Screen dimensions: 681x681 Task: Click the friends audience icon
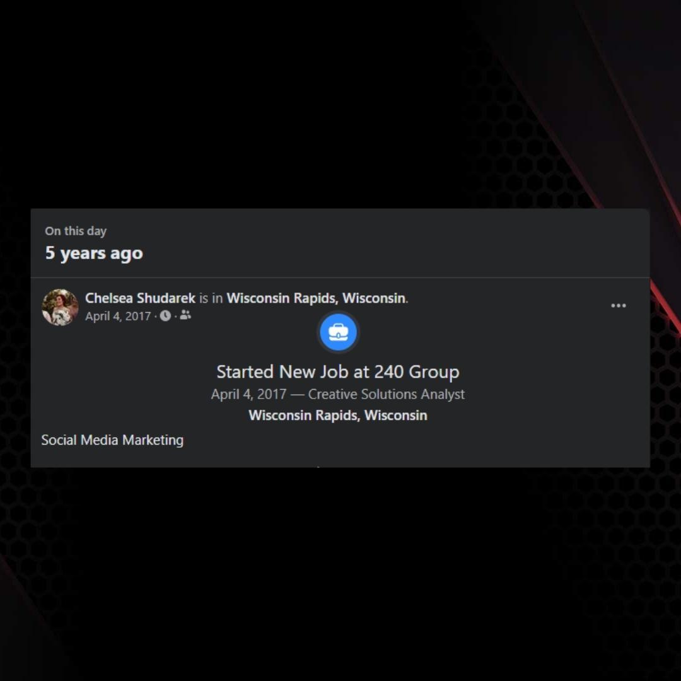pyautogui.click(x=185, y=315)
